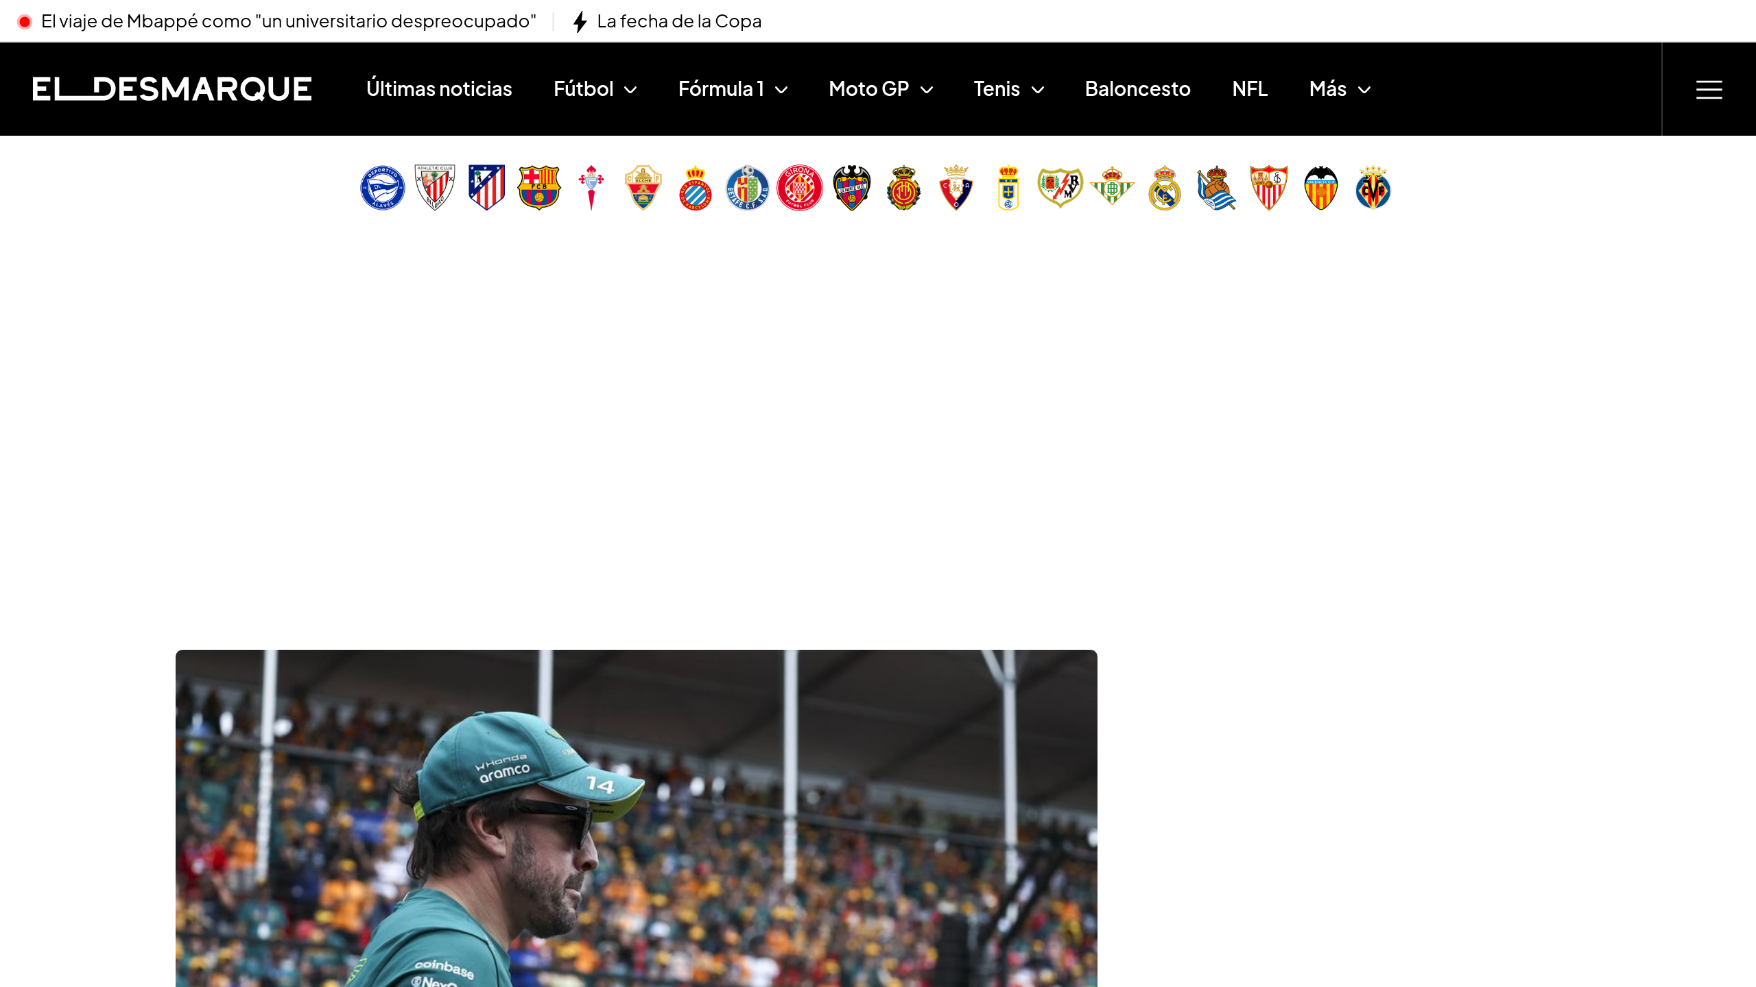Open the Fórmula 1 menu label
1756x987 pixels.
point(721,89)
